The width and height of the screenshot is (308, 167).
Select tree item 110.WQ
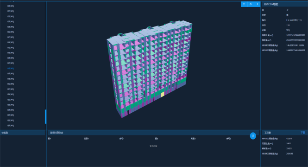coord(10,37)
